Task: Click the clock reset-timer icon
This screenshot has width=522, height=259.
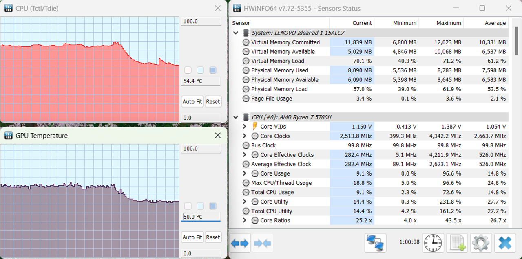Action: click(433, 244)
